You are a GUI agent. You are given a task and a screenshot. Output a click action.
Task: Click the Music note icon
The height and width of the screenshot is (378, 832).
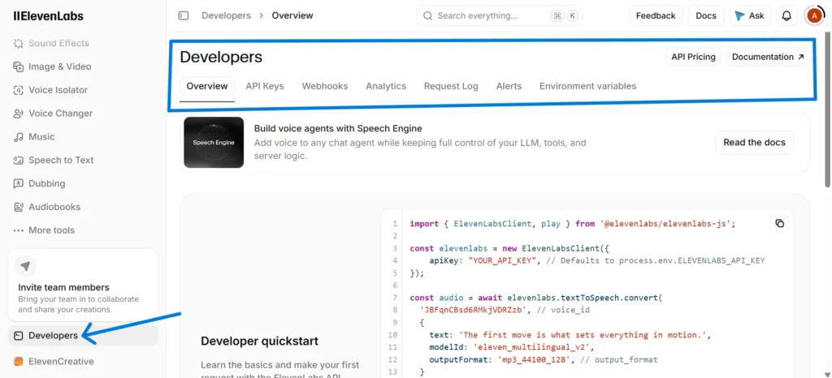tap(19, 136)
